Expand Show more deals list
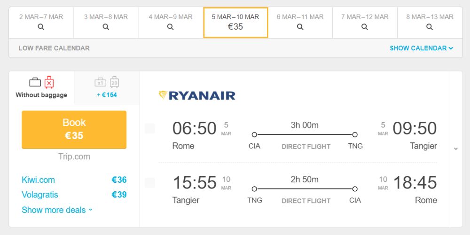Viewport: 470px width, 235px height. pos(57,210)
